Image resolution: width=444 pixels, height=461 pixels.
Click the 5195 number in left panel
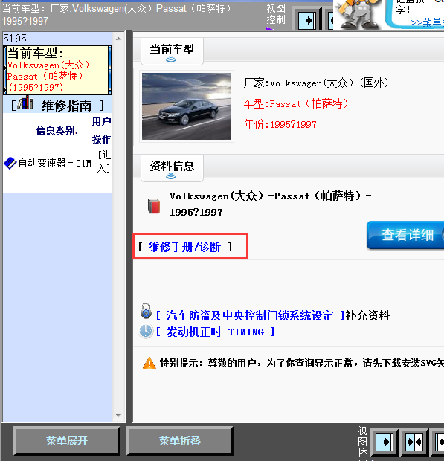coord(15,39)
